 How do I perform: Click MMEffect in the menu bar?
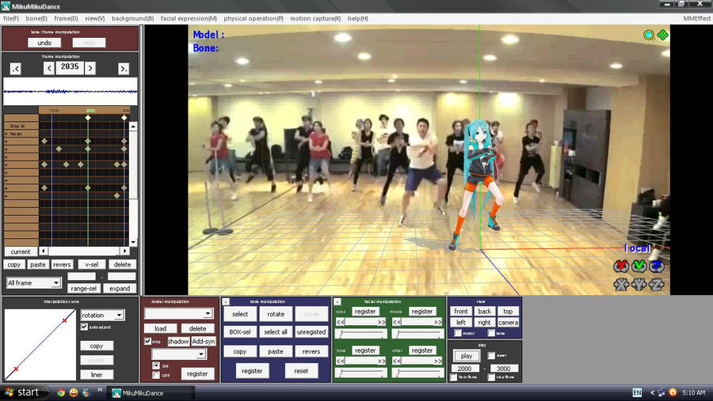(x=696, y=19)
